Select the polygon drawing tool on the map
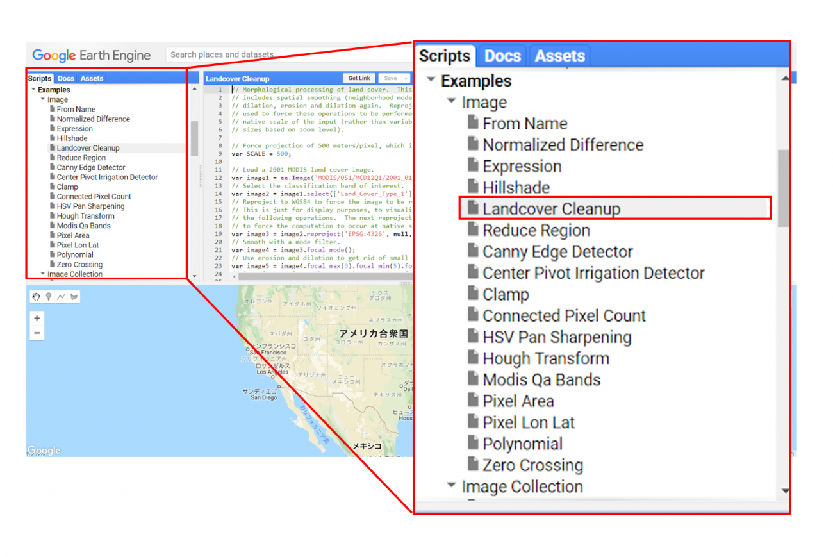The height and width of the screenshot is (557, 833). point(74,297)
